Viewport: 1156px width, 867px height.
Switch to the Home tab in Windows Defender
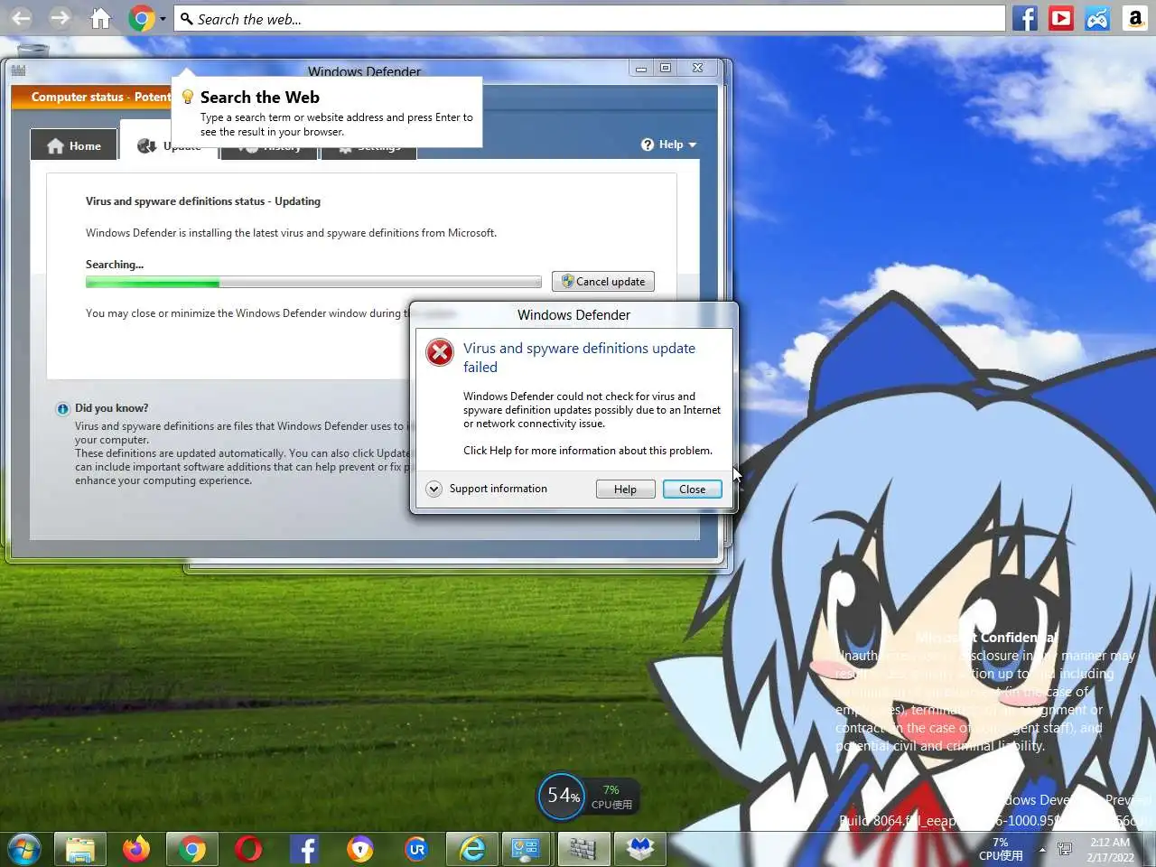pyautogui.click(x=73, y=145)
